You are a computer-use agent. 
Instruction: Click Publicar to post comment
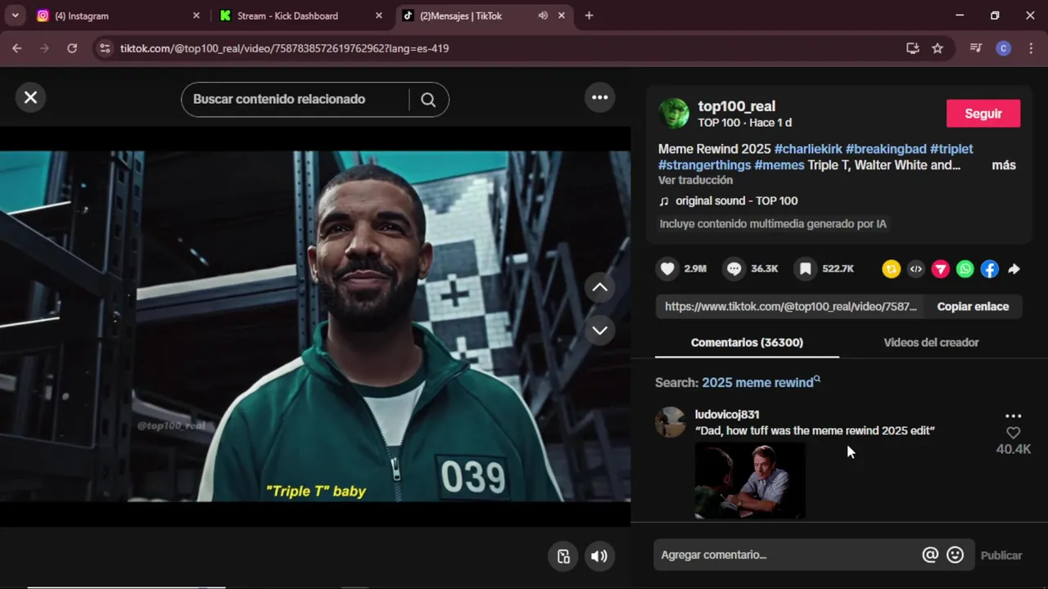click(1001, 555)
